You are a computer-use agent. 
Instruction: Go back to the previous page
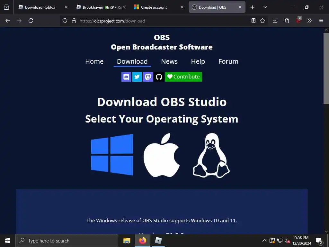(x=8, y=21)
